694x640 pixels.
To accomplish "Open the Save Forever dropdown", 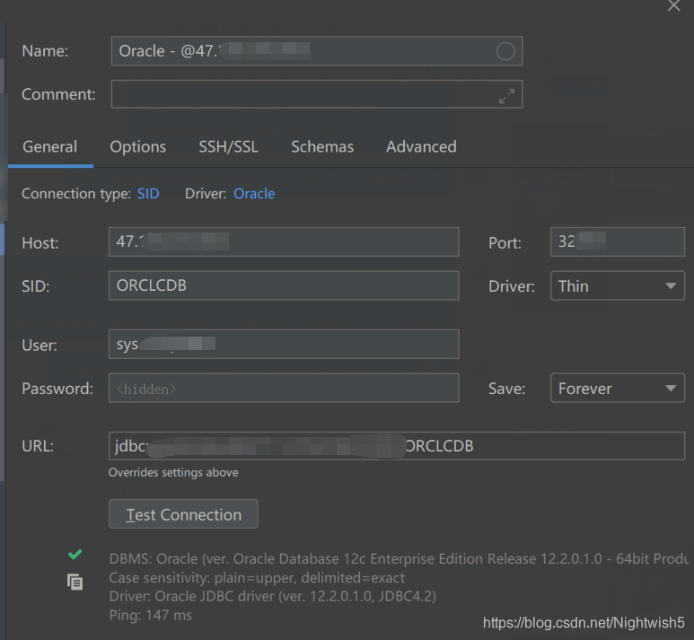I will pyautogui.click(x=618, y=388).
